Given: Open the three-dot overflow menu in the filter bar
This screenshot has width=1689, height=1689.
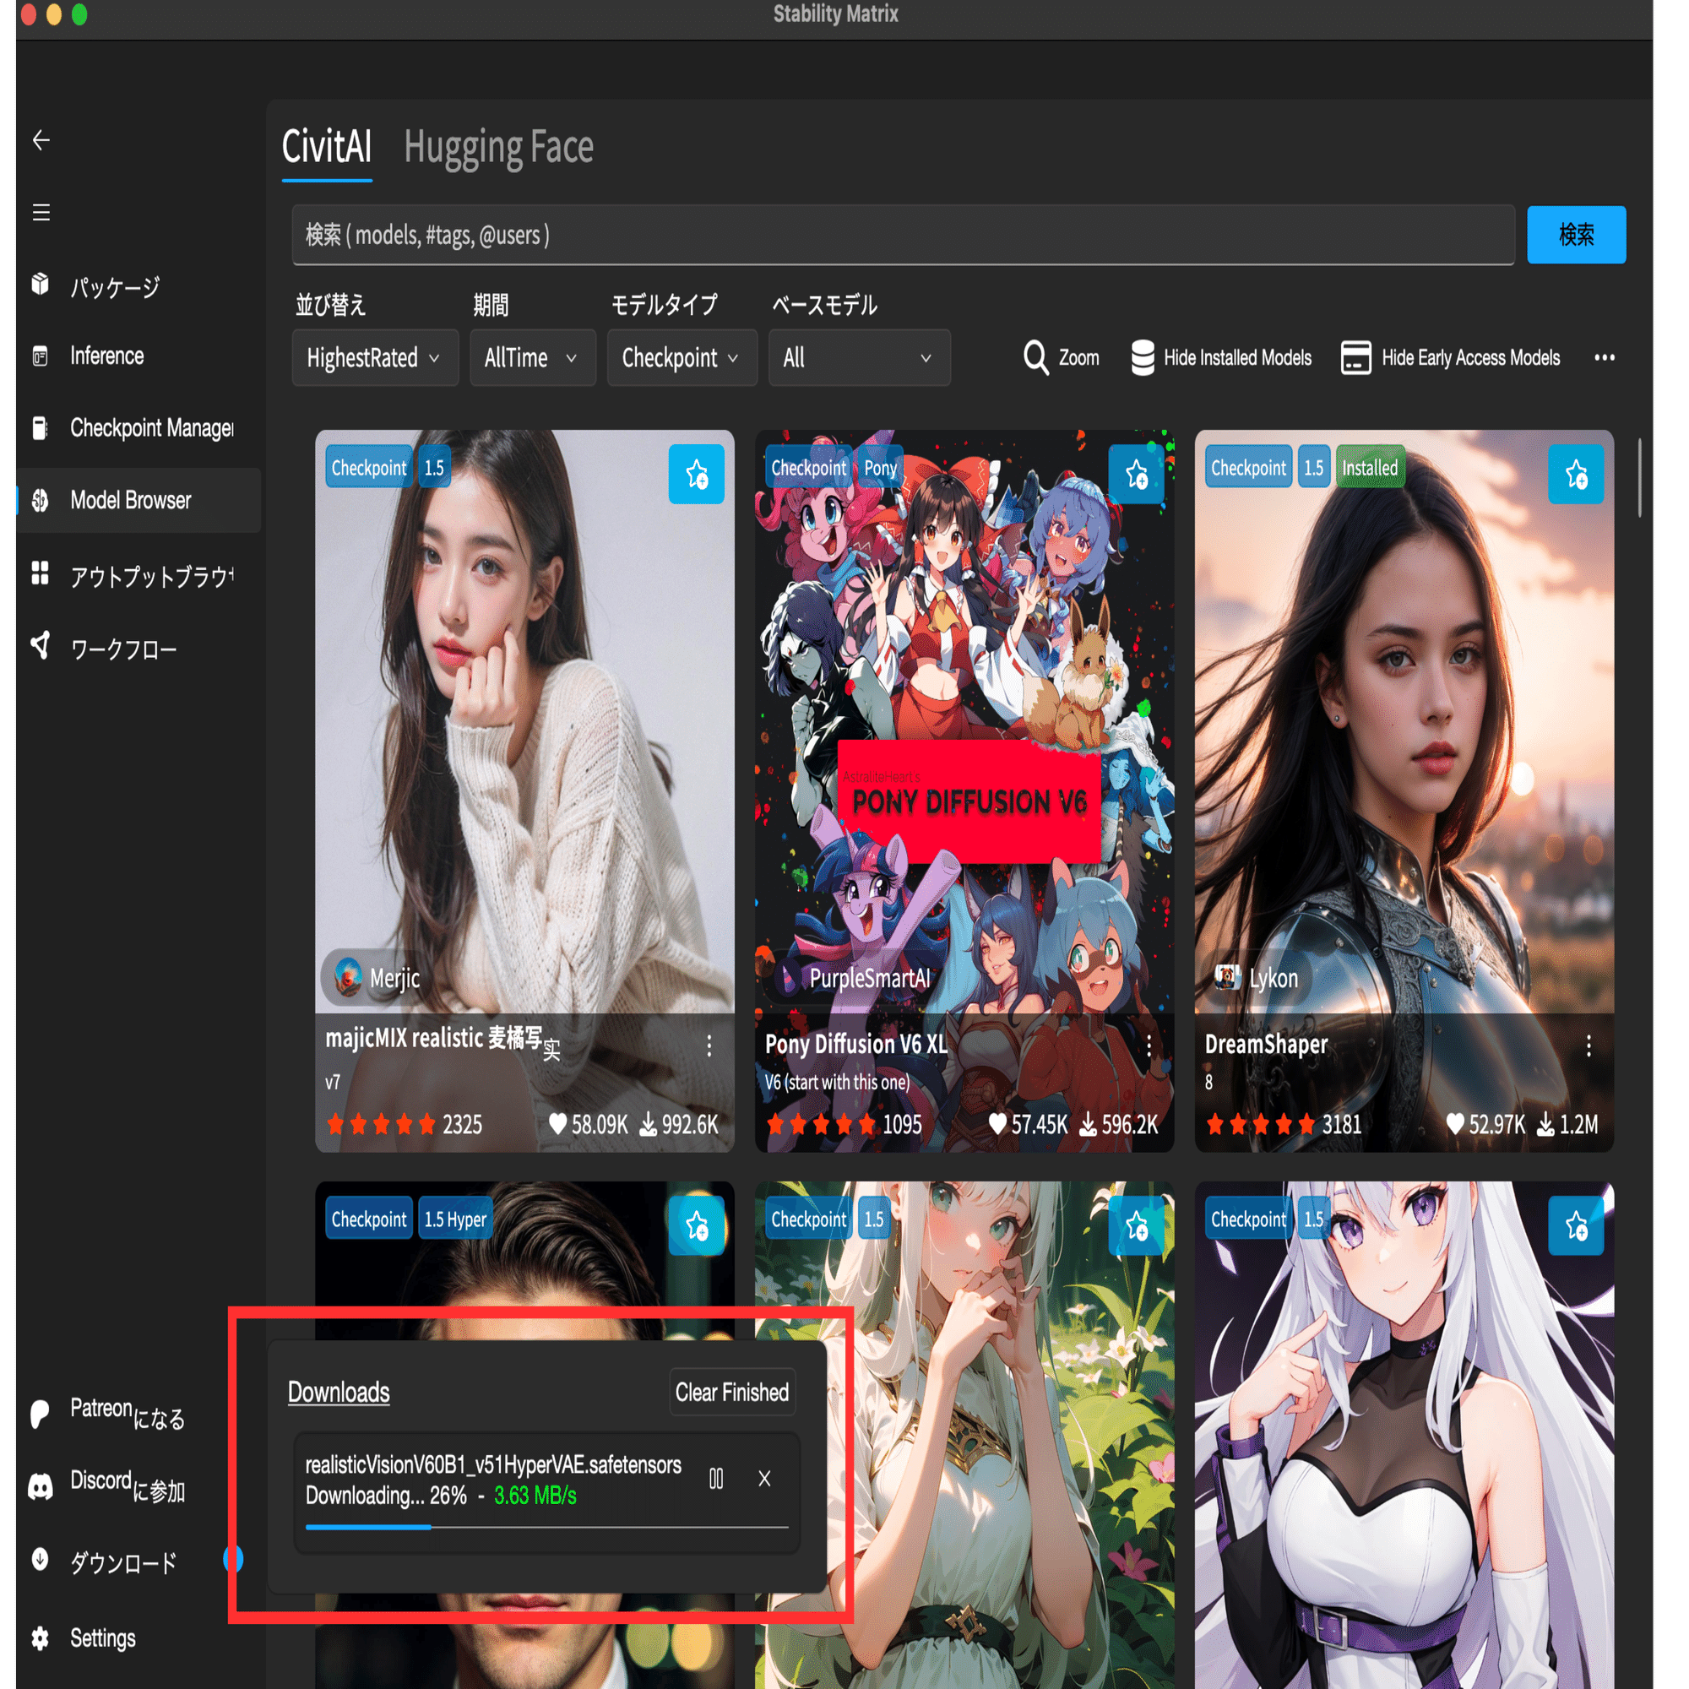Looking at the screenshot, I should pyautogui.click(x=1605, y=357).
